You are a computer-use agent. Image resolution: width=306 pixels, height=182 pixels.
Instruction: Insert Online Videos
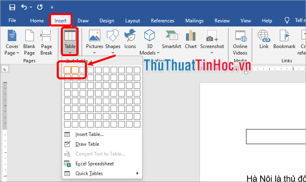(240, 42)
